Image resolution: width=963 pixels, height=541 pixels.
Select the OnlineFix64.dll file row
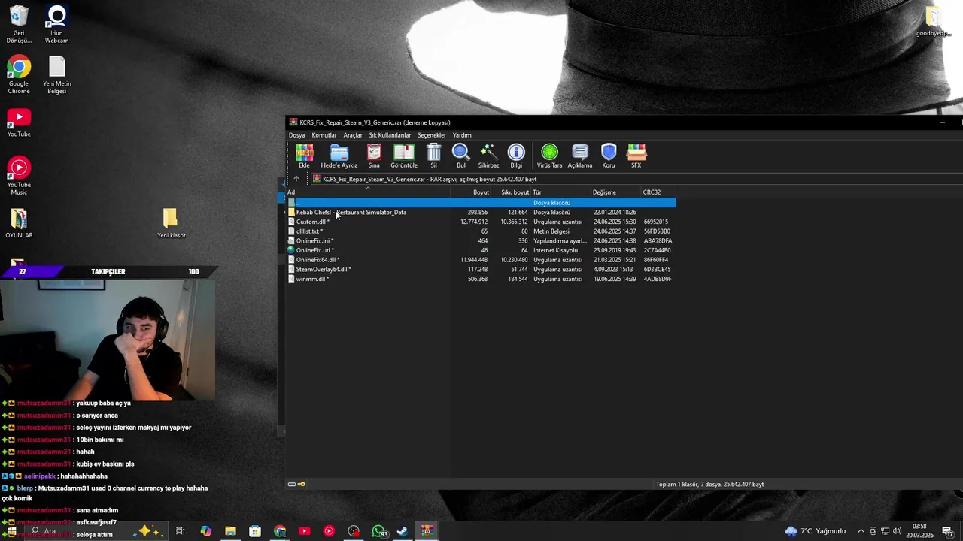coord(481,260)
